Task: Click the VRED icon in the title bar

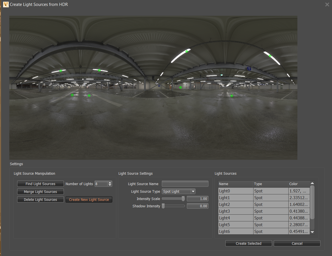Action: pos(6,5)
